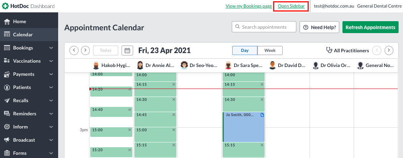The width and height of the screenshot is (403, 158).
Task: Select Jo Smith's blue appointment block
Action: point(243,127)
